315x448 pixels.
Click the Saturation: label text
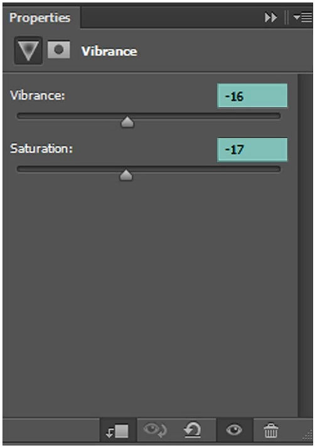41,149
